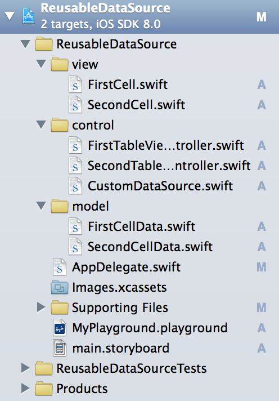This screenshot has width=279, height=401.
Task: Collapse the ReusableDataSource project root
Action: click(10, 16)
